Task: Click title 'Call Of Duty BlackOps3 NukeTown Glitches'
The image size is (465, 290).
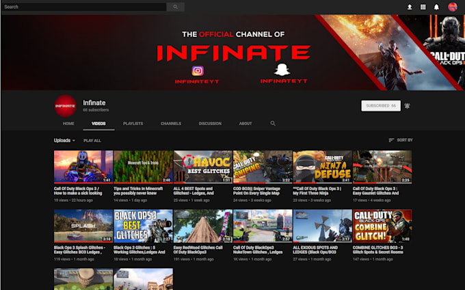Action: point(258,250)
